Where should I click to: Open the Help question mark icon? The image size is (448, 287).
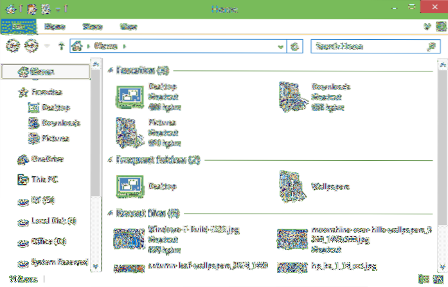coord(439,27)
